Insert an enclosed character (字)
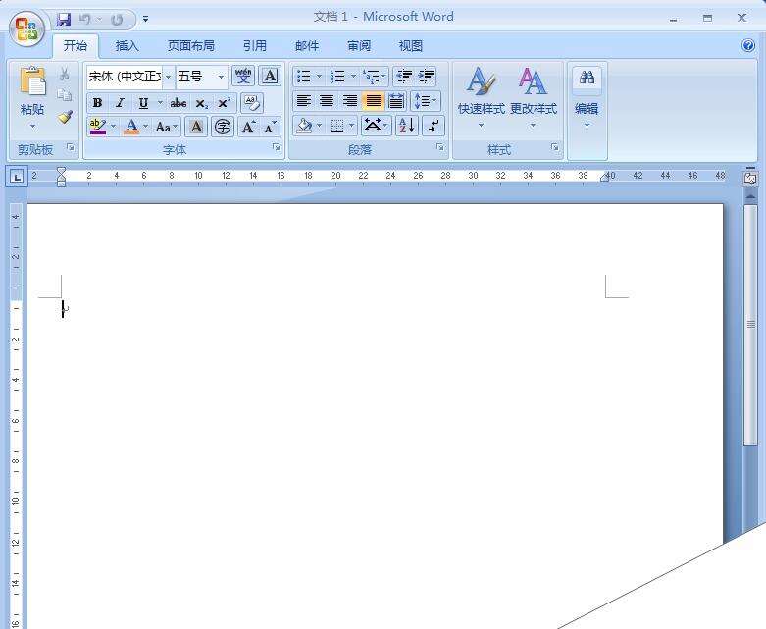This screenshot has width=766, height=629. (223, 127)
